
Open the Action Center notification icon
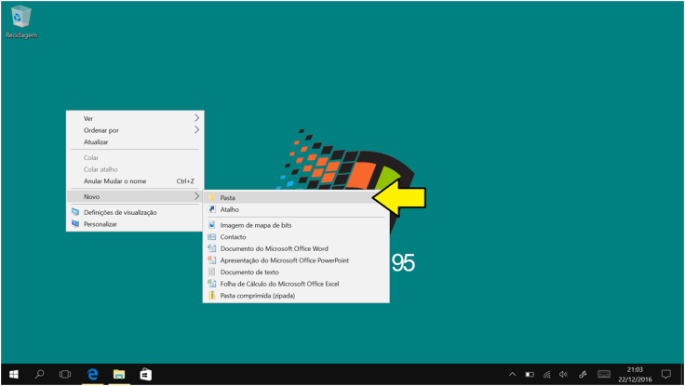(665, 374)
